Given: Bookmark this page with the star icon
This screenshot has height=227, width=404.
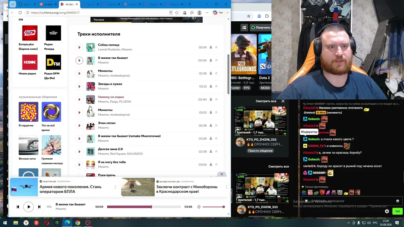Looking at the screenshot, I should click(177, 13).
